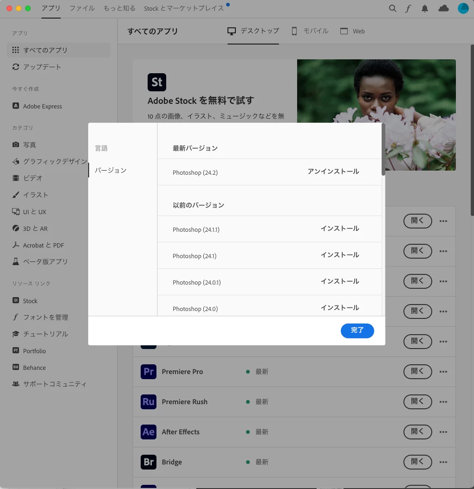
Task: Open フォントを管理 link
Action: pyautogui.click(x=40, y=317)
